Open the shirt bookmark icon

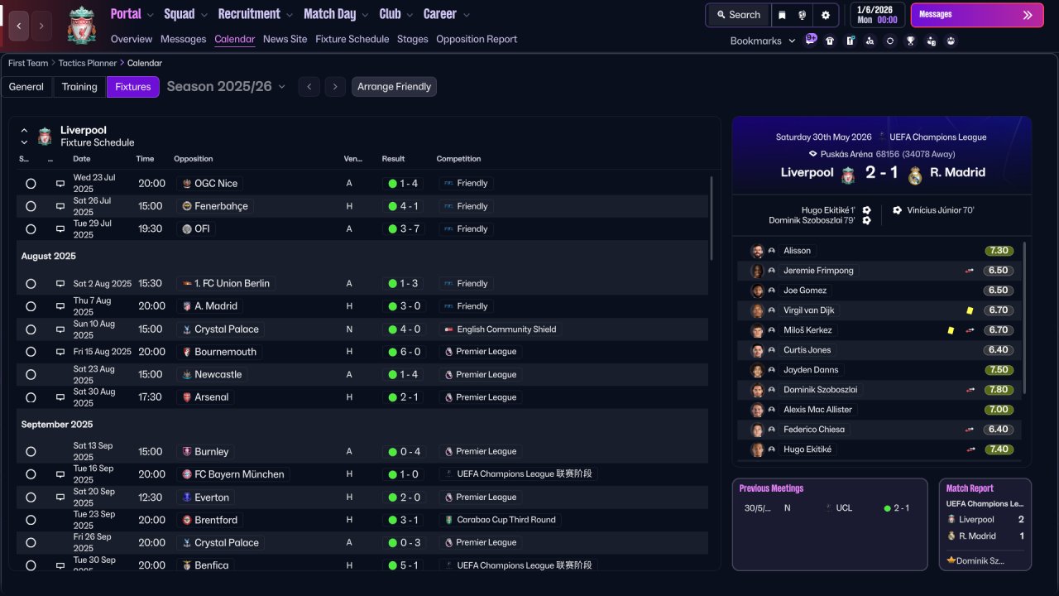pos(830,41)
